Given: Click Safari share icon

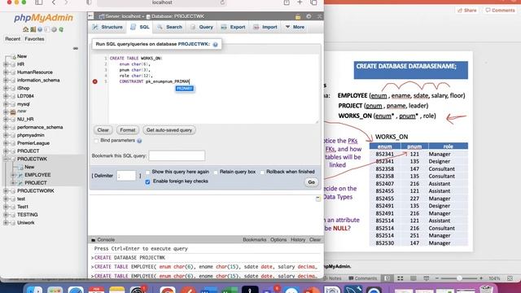Looking at the screenshot, I should coord(287,2).
